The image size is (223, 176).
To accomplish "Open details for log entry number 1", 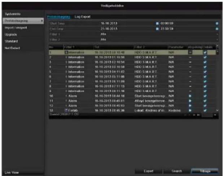I will click(x=205, y=52).
